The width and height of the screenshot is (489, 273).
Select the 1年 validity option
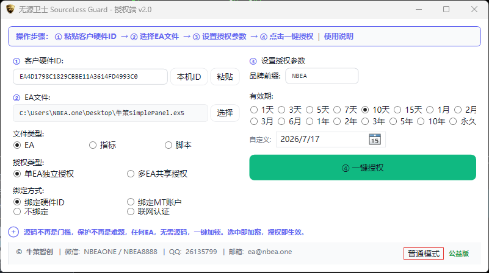(319, 121)
